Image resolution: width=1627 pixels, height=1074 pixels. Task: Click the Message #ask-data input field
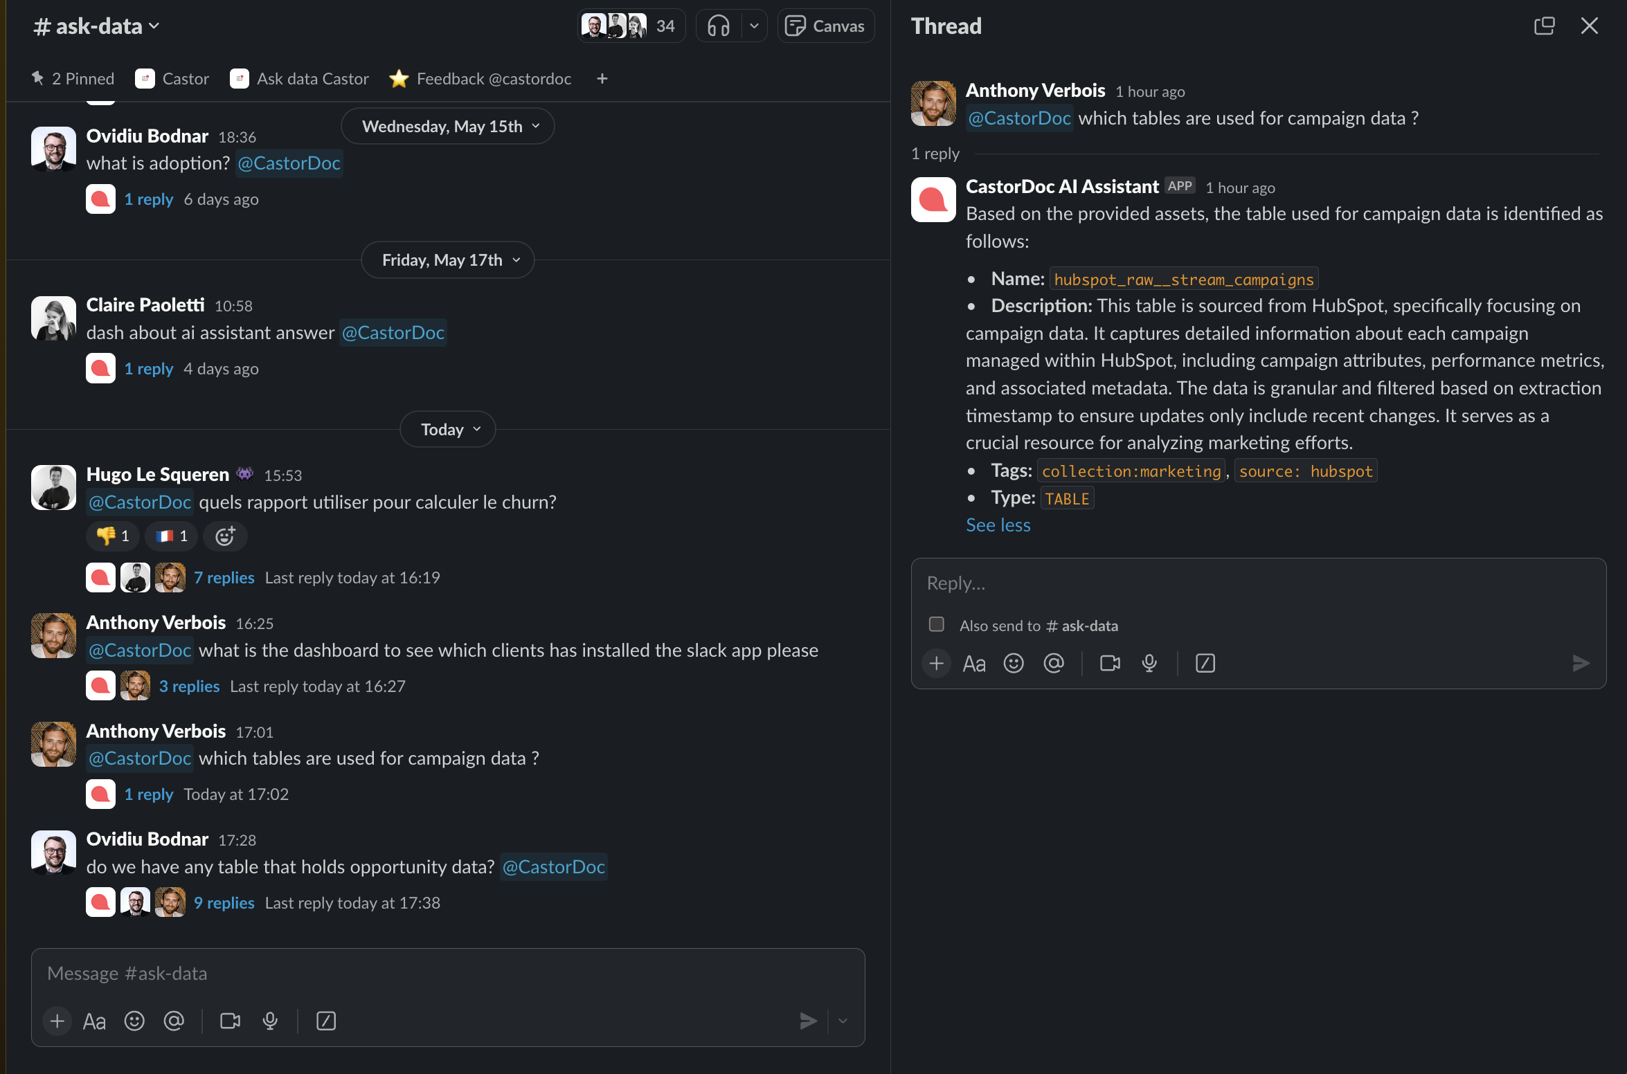click(447, 974)
